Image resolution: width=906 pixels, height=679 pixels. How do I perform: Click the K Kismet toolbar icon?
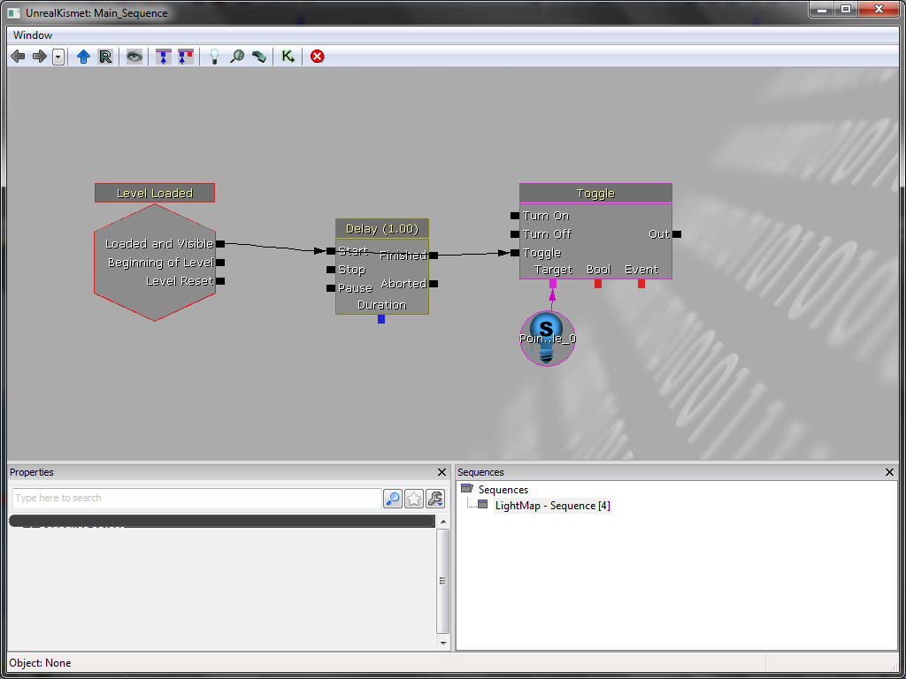[x=288, y=57]
